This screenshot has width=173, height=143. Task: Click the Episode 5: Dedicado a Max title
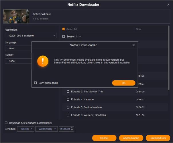click(x=86, y=107)
